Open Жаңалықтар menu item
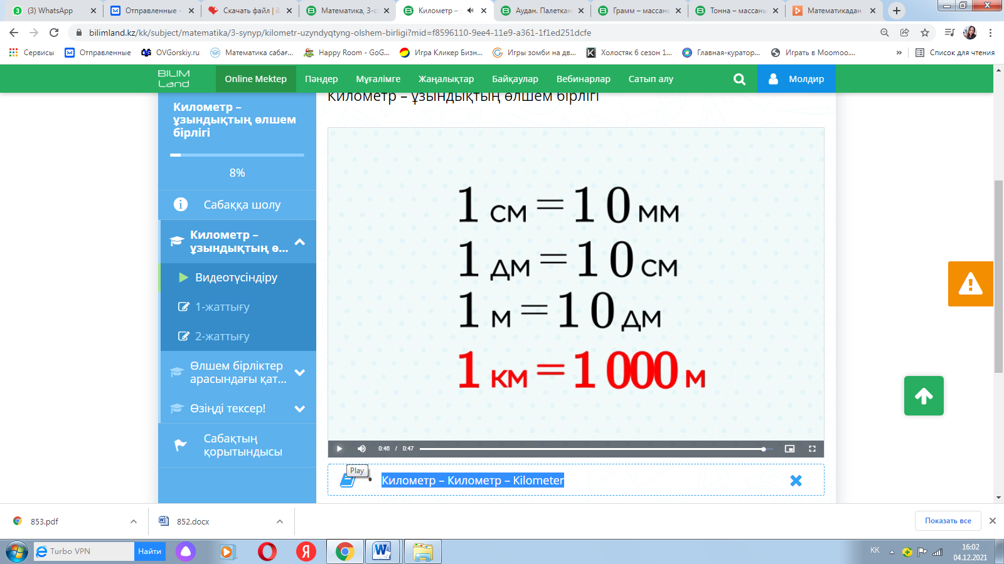 pyautogui.click(x=446, y=79)
